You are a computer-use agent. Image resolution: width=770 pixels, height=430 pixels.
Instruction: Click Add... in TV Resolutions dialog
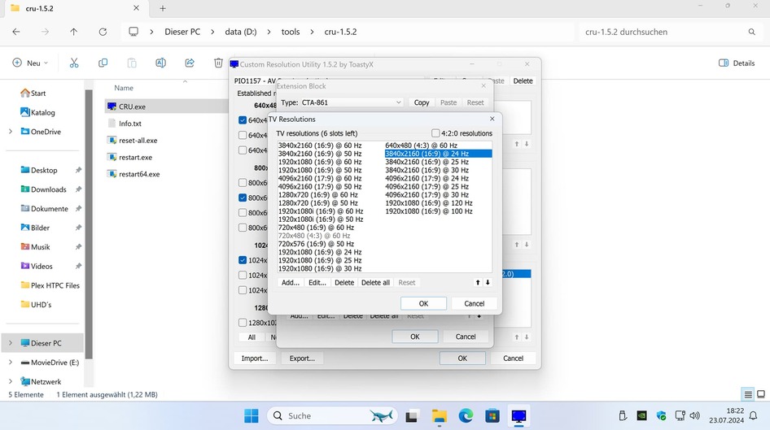(291, 282)
